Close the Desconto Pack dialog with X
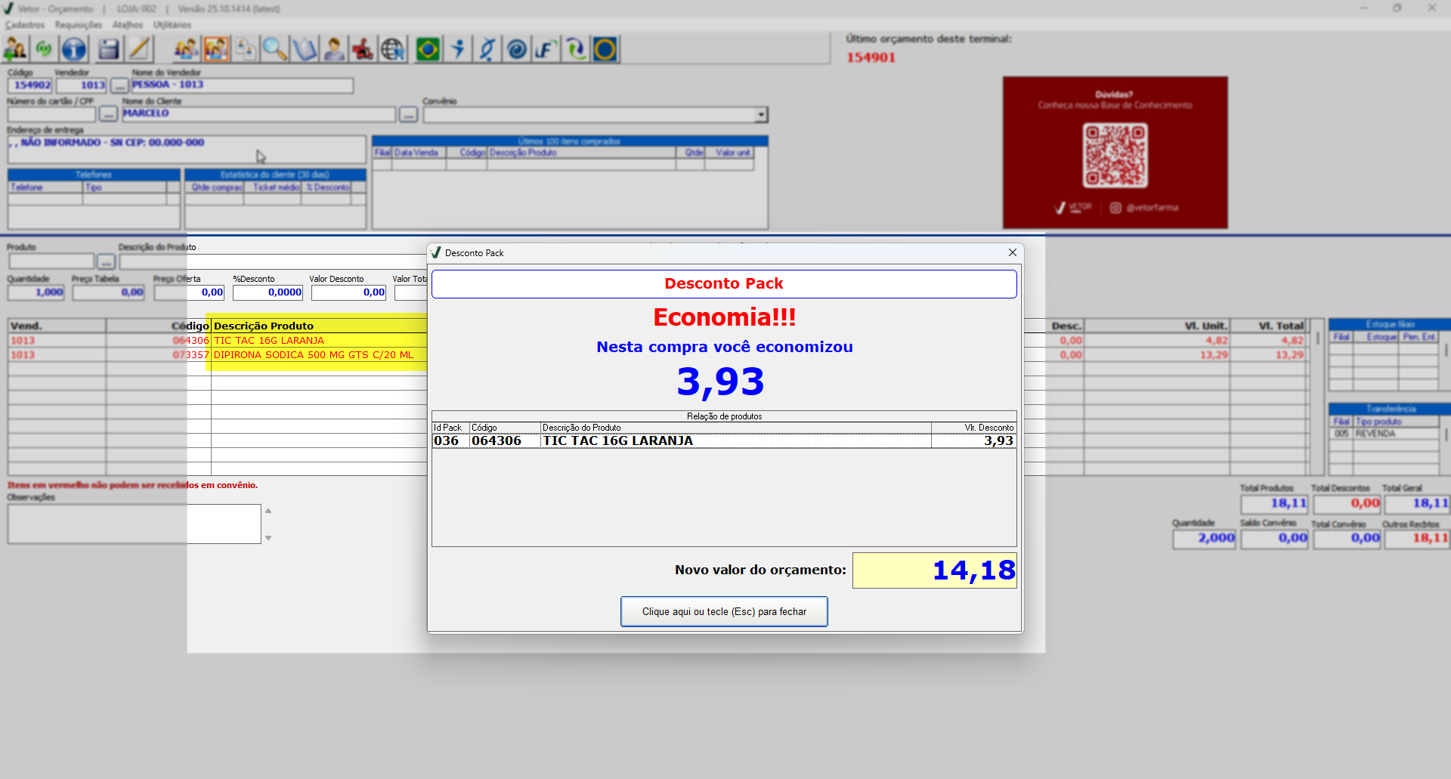Viewport: 1451px width, 779px height. (x=1013, y=252)
